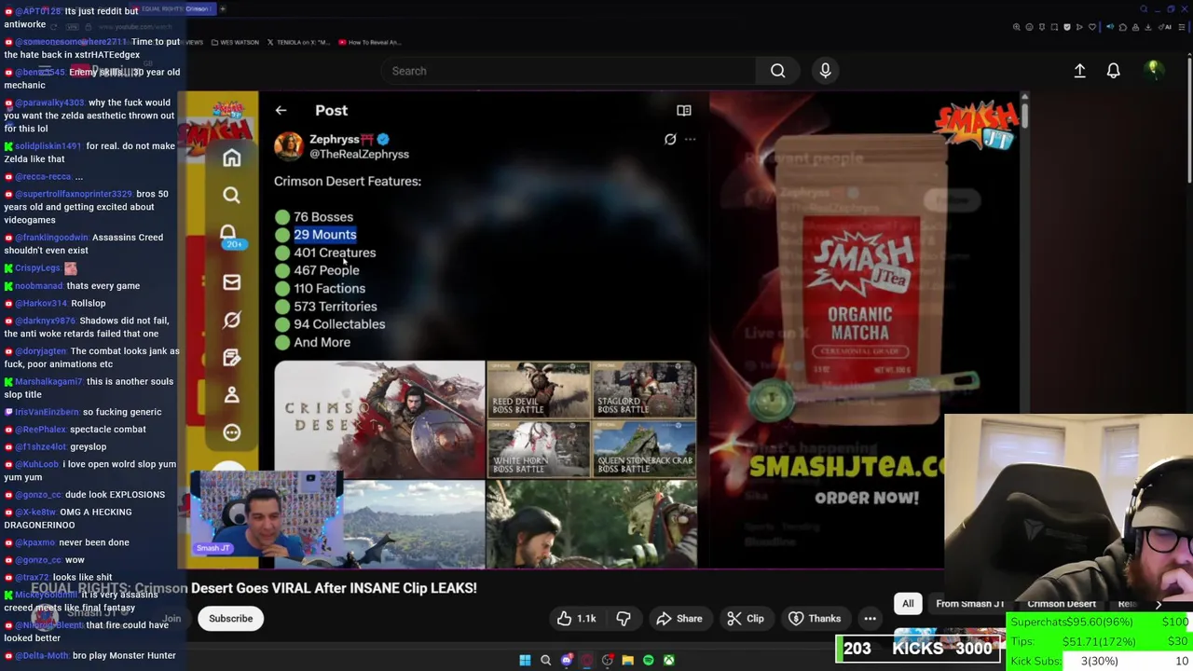This screenshot has height=671, width=1193.
Task: Open Windows Start button on taskbar
Action: 525,661
